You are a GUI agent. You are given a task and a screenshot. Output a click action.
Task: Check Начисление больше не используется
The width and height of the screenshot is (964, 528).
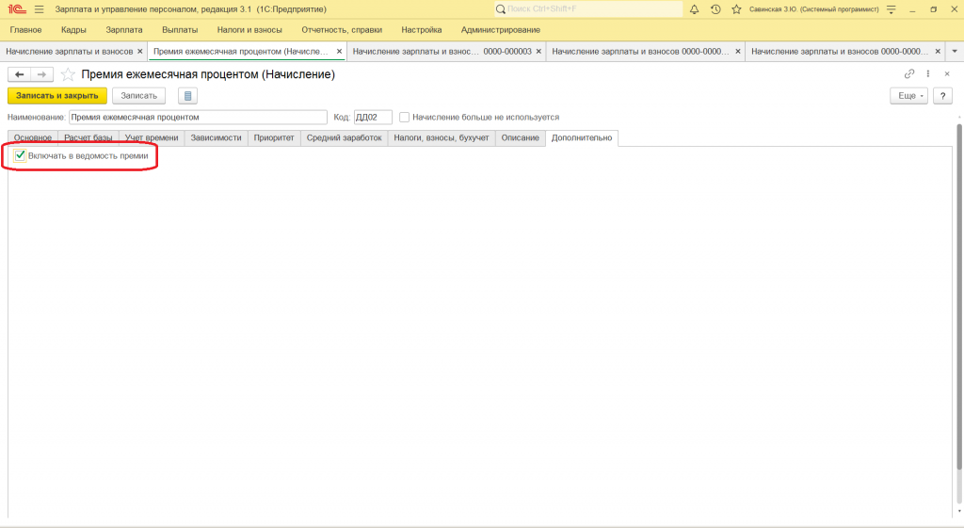pos(404,117)
